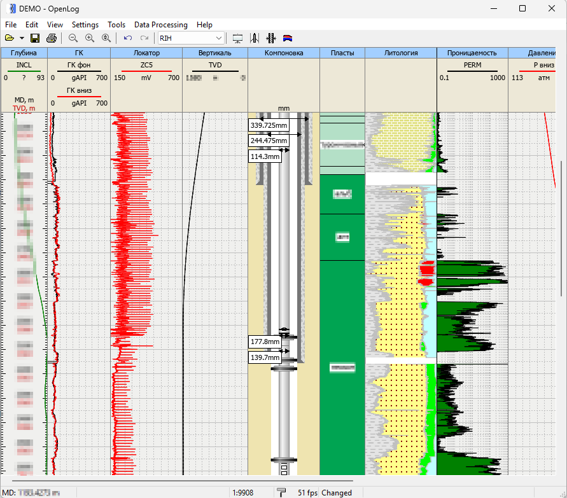Screen dimensions: 567x498
Task: Zoom in with the plus magnifier
Action: 90,38
